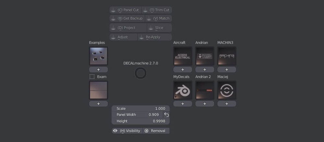Viewport: 324px width, 142px height.
Task: Click the (T) Trim Cut button
Action: [x=157, y=10]
